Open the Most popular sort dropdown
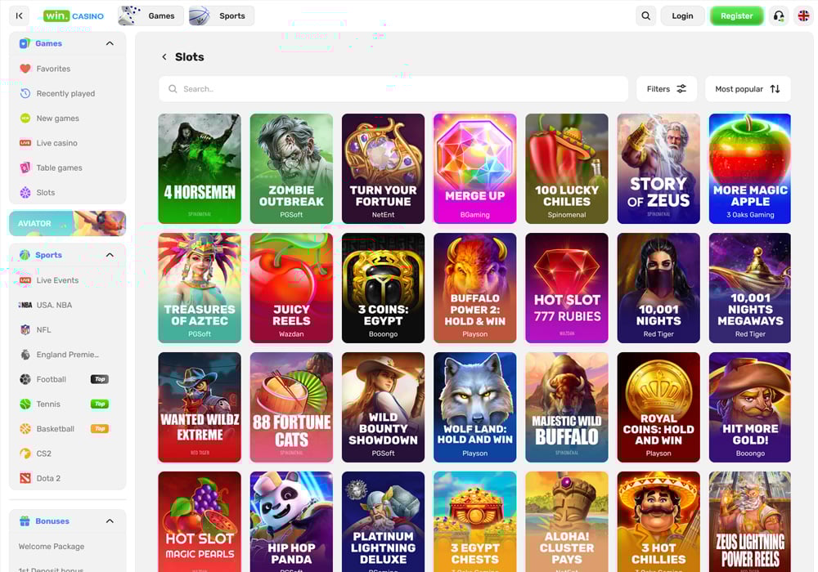Screen dimensions: 818x572 pos(748,89)
